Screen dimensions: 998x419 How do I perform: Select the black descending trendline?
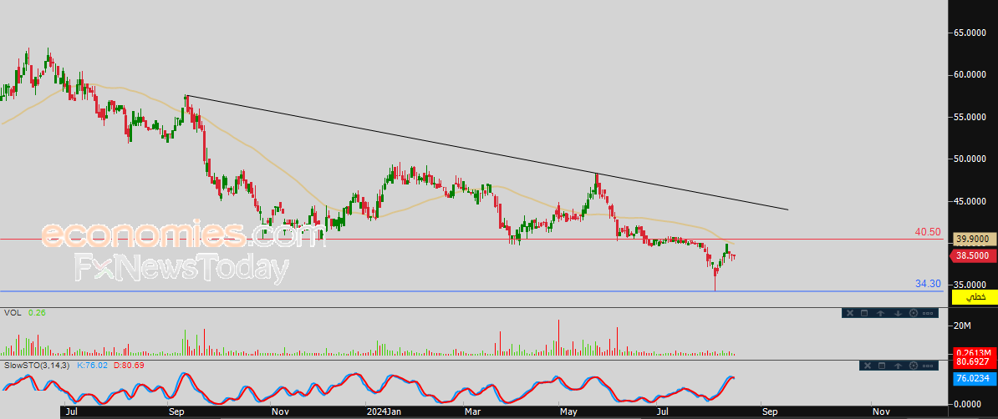coord(488,153)
